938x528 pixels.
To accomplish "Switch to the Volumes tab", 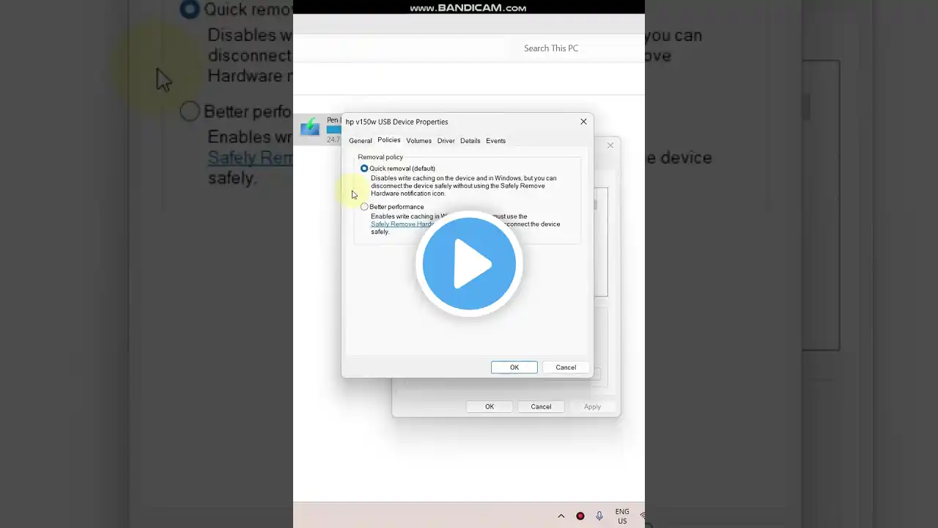I will [418, 141].
